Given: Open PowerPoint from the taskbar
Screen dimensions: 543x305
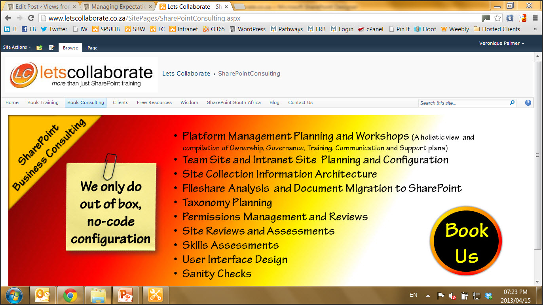Looking at the screenshot, I should point(126,295).
